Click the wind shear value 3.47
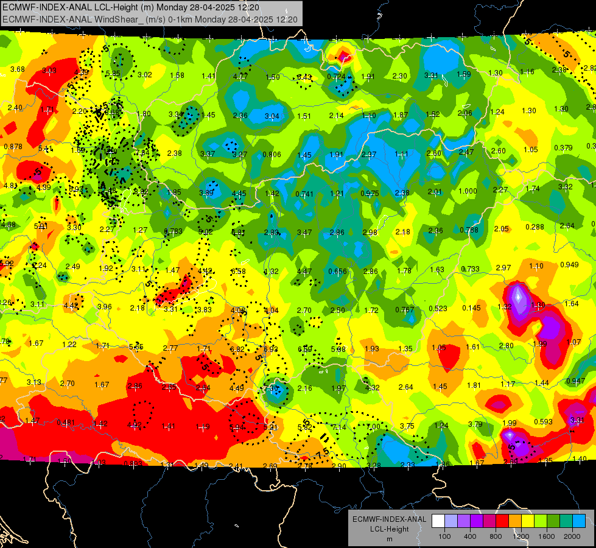The image size is (596, 548). pos(304,232)
